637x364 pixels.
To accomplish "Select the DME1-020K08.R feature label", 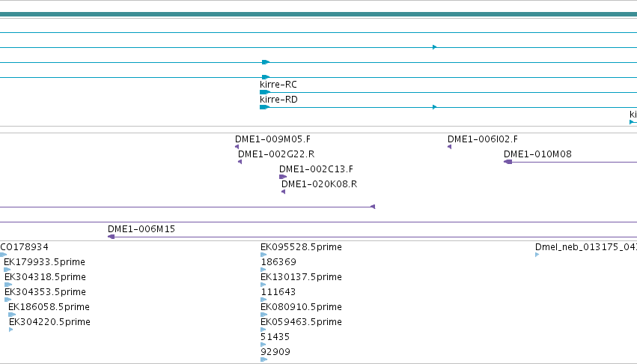I will (x=320, y=184).
